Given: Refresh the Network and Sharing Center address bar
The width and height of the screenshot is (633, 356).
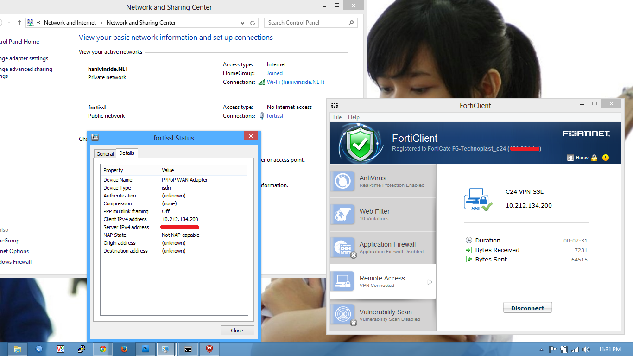Looking at the screenshot, I should [253, 23].
